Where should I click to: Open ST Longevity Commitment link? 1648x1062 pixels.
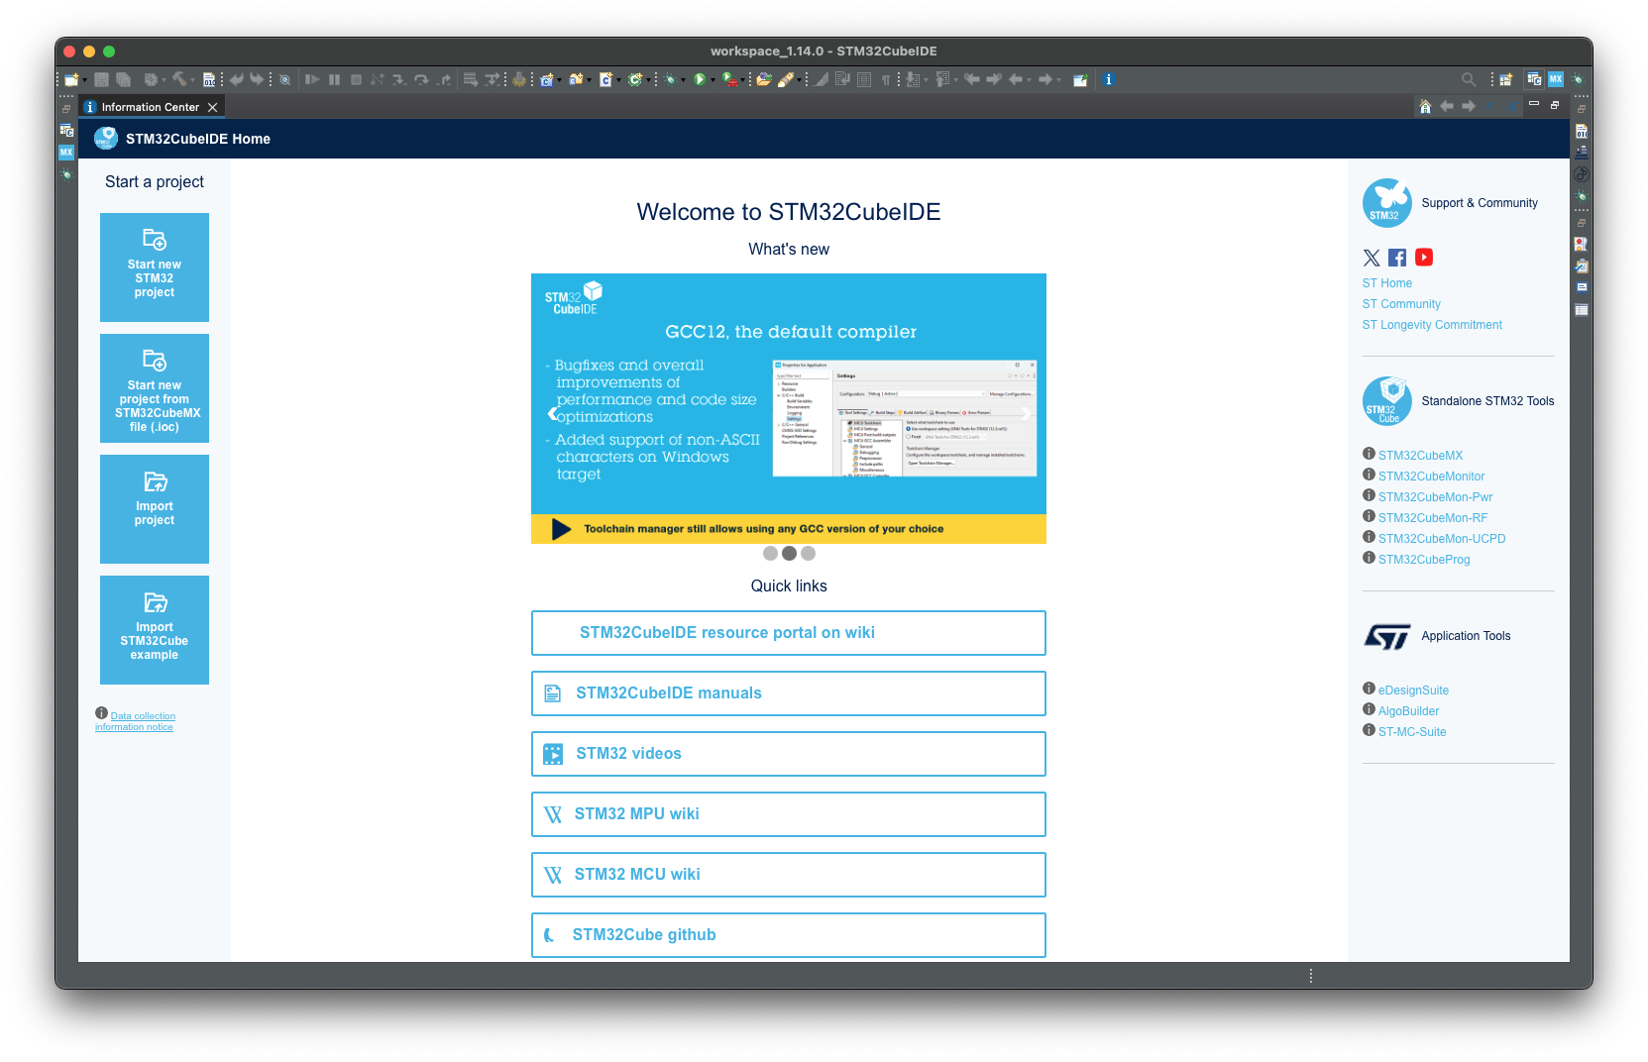1432,325
